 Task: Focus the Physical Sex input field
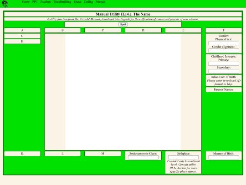(x=224, y=43)
